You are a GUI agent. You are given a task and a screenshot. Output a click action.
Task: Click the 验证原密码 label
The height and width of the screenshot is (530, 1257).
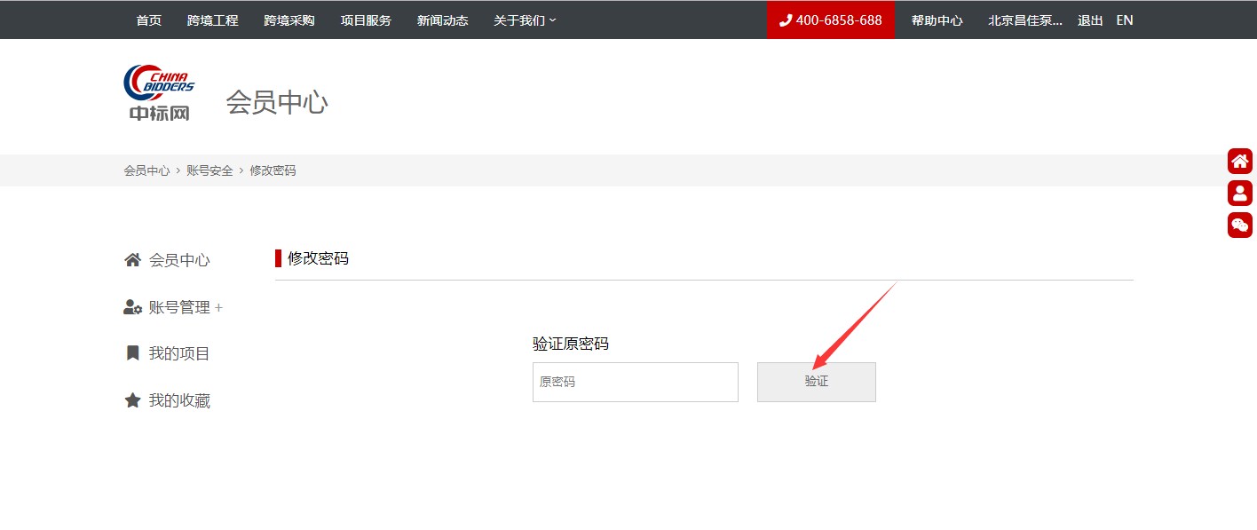[571, 344]
